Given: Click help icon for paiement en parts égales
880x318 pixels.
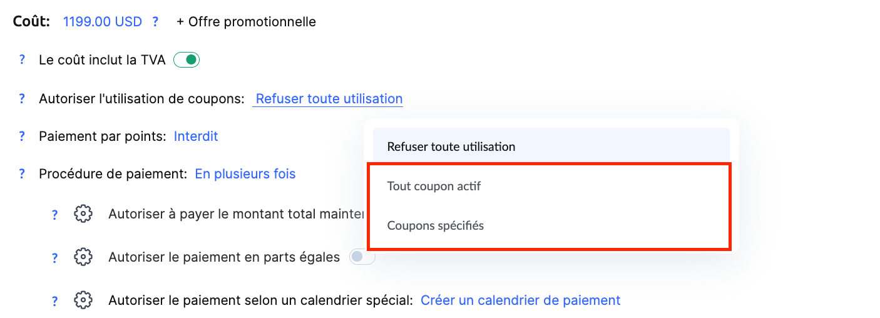Looking at the screenshot, I should click(x=54, y=257).
